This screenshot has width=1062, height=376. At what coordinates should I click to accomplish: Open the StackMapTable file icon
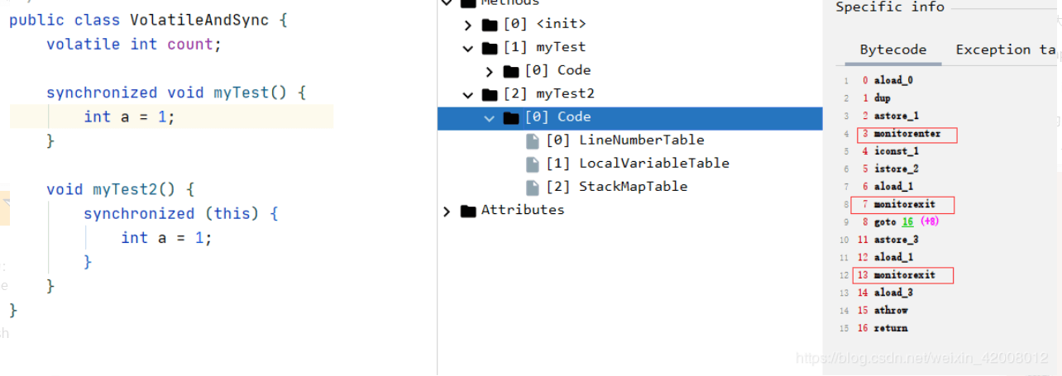[x=533, y=187]
